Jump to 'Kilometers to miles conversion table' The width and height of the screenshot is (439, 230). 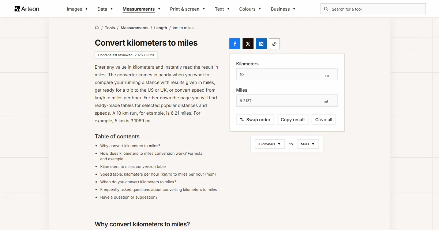pyautogui.click(x=133, y=166)
